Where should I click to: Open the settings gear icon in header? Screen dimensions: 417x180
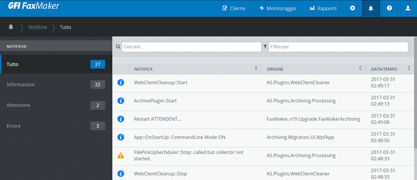tap(352, 8)
